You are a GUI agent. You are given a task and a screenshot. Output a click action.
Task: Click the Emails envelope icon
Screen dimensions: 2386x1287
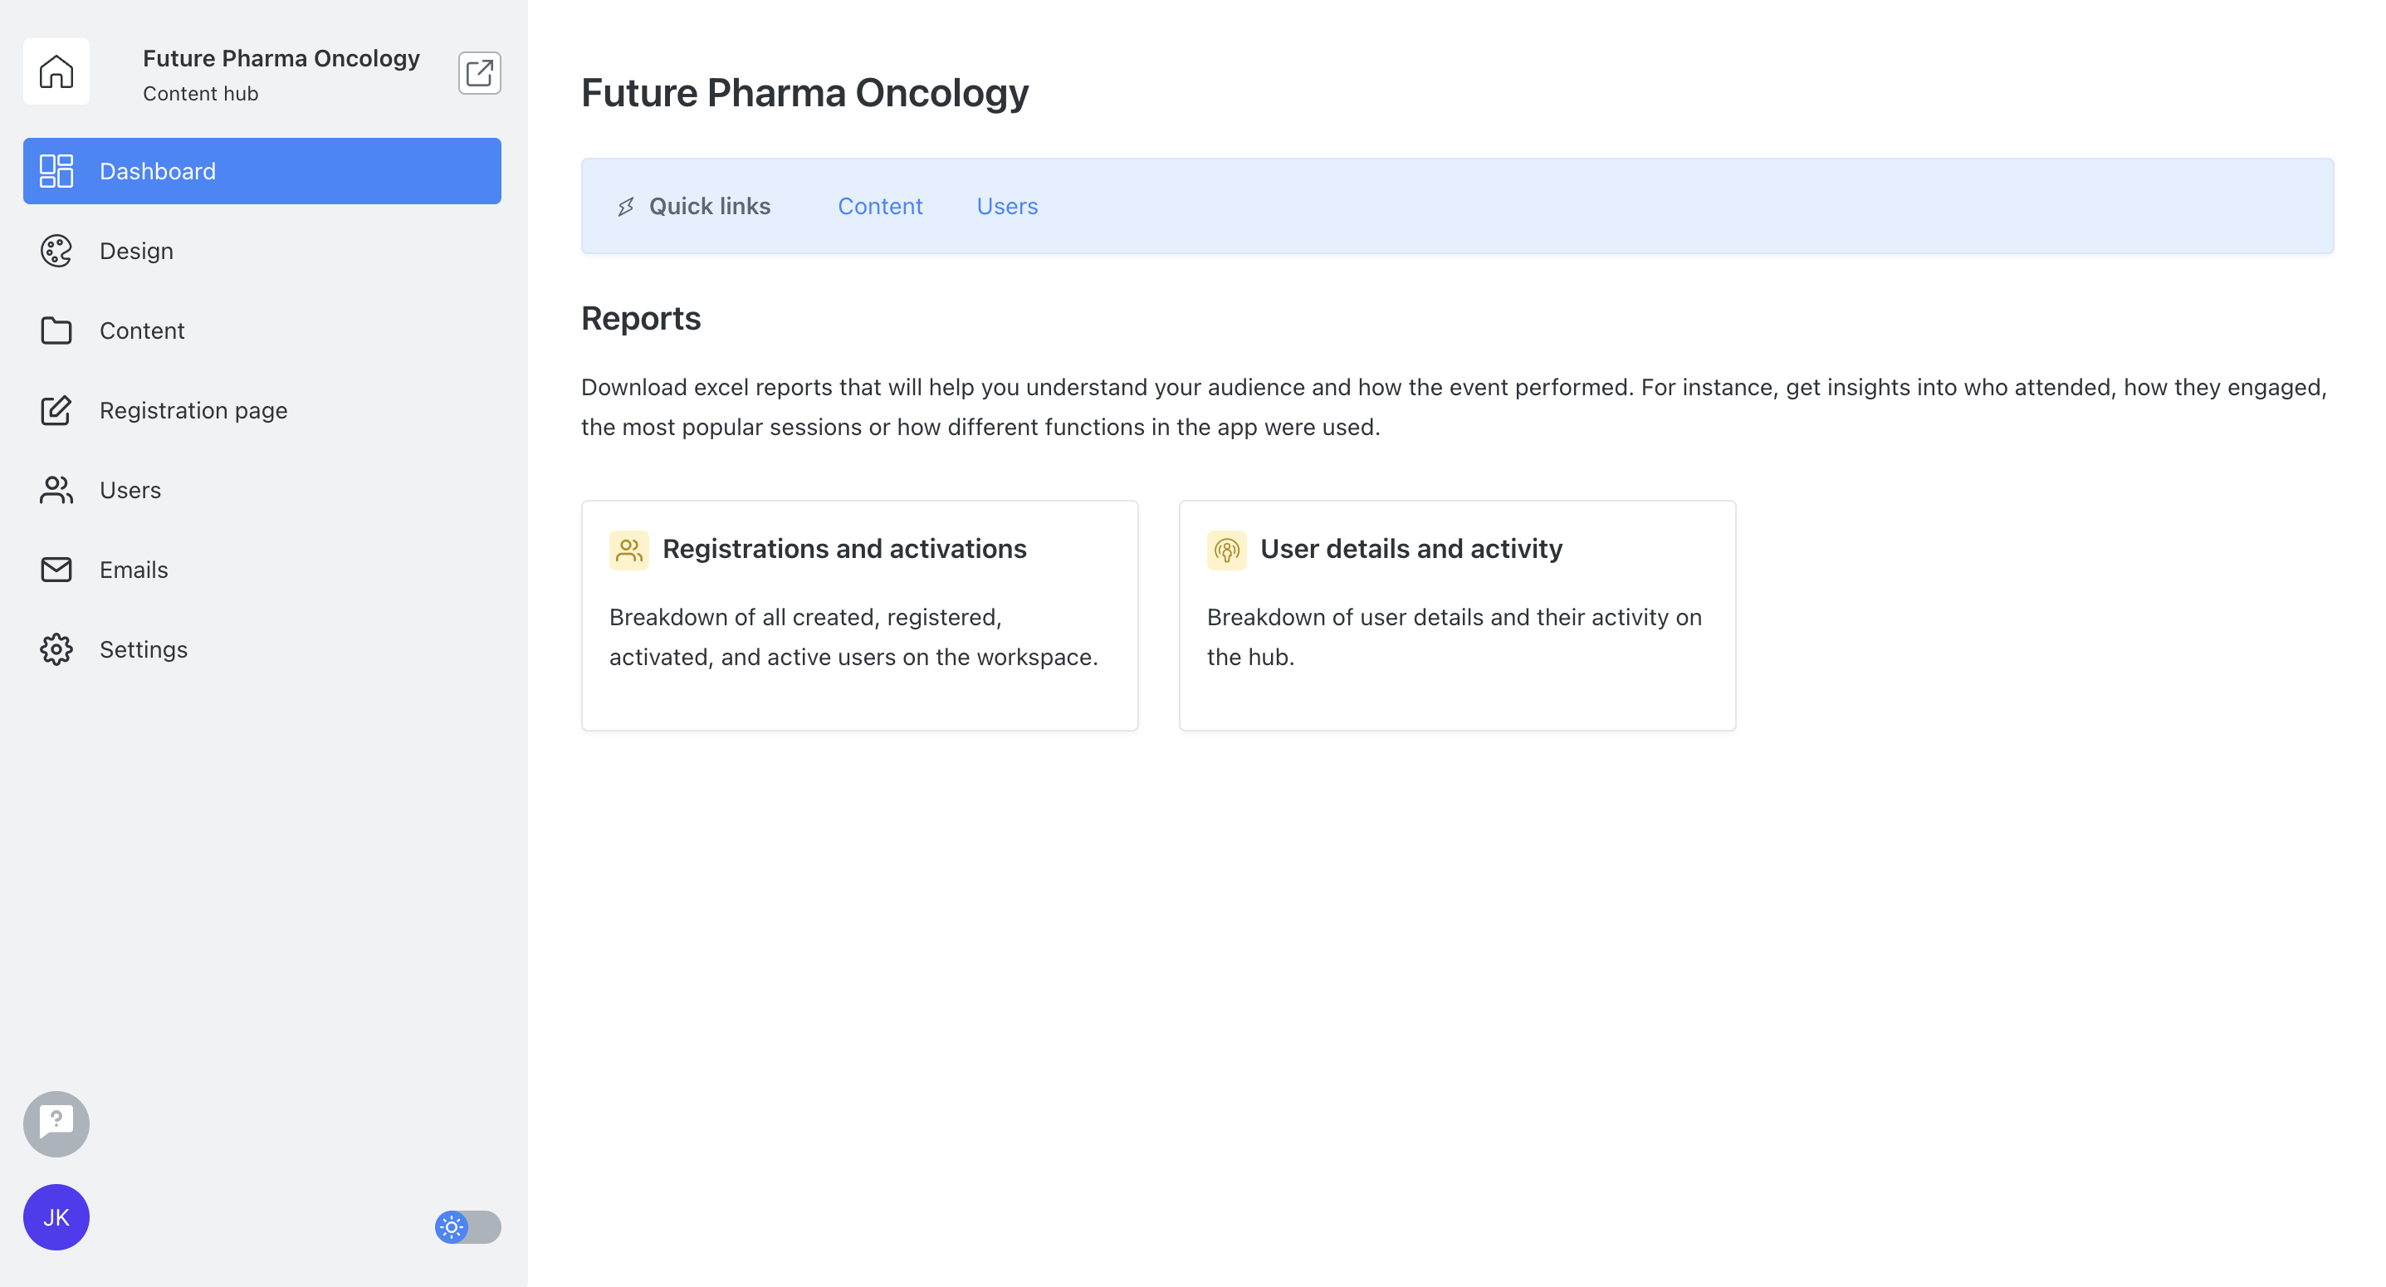[56, 570]
